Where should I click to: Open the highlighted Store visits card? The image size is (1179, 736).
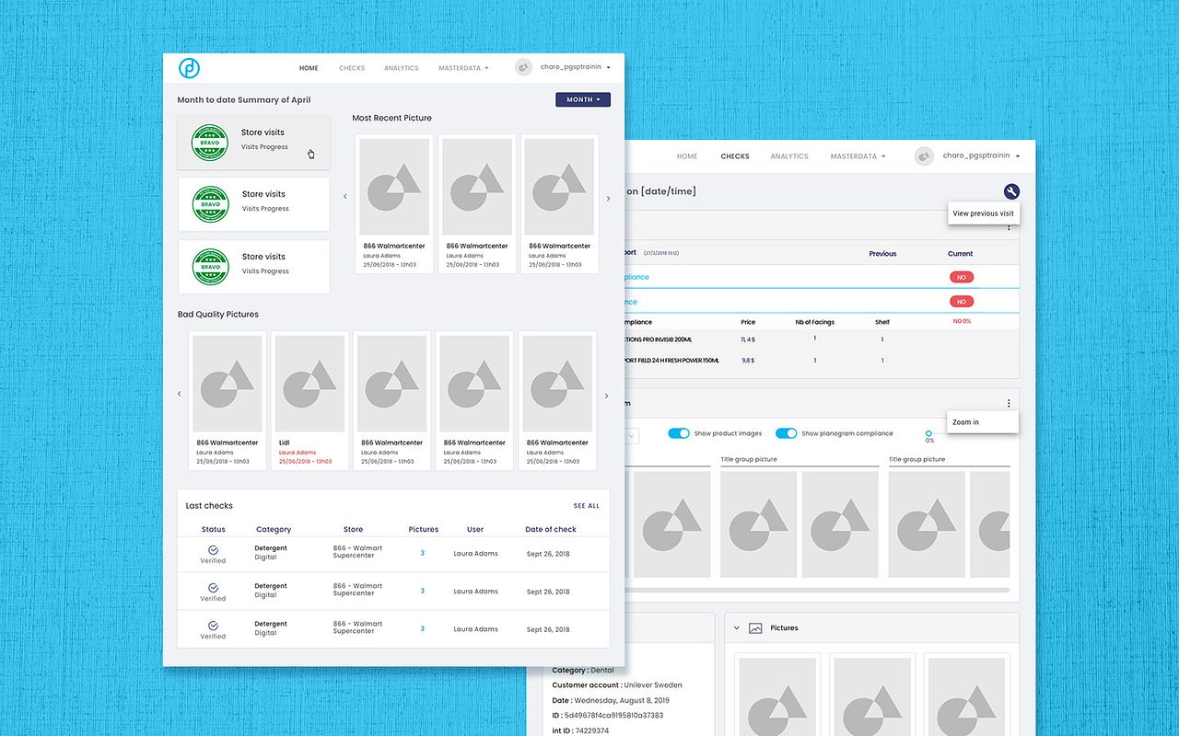pyautogui.click(x=253, y=143)
